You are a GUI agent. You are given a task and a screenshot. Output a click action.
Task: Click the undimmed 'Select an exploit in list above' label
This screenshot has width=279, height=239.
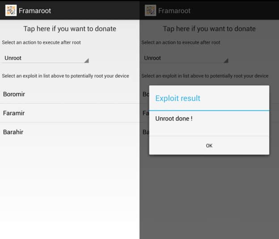pyautogui.click(x=65, y=76)
